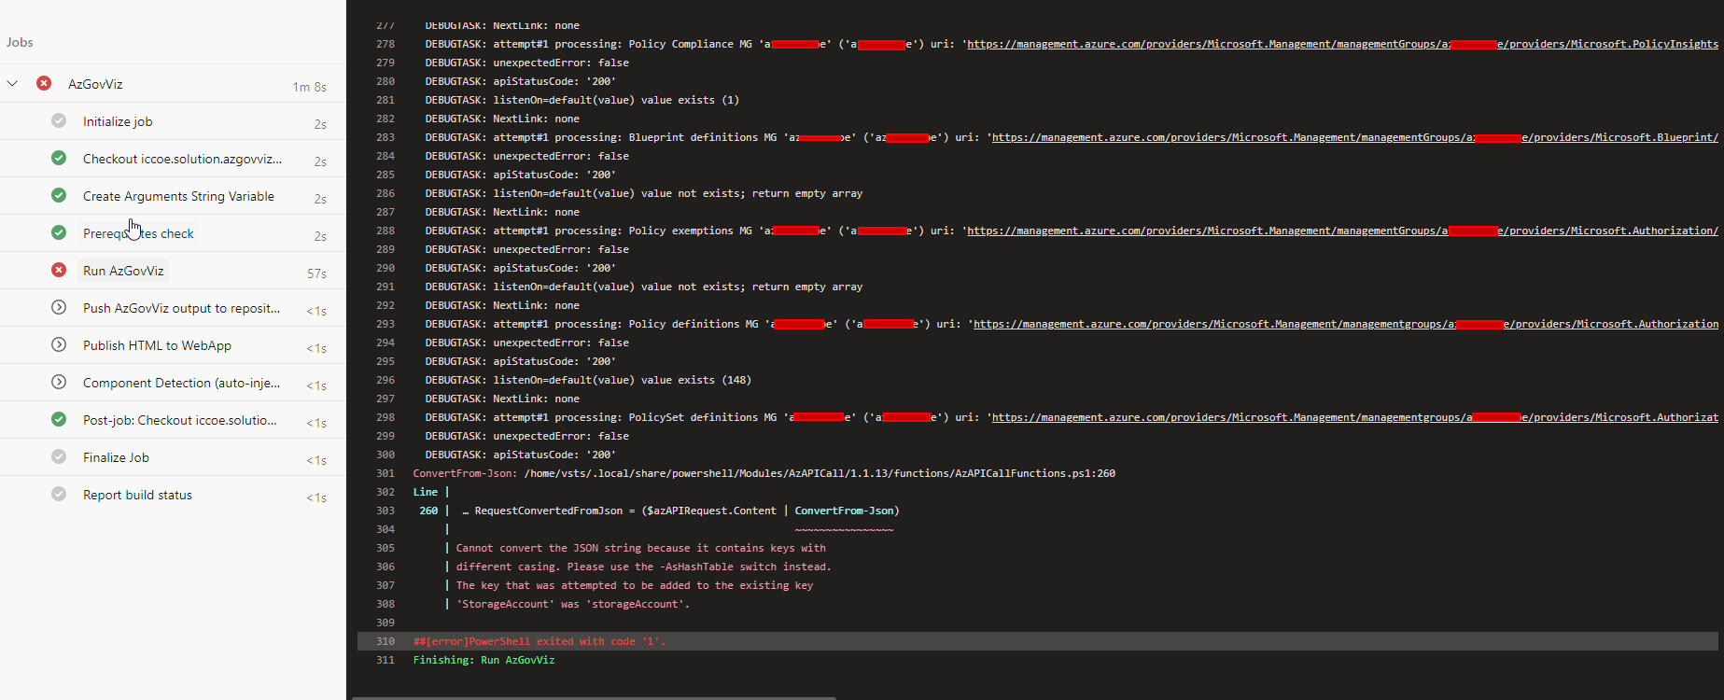Click the horizontal scrollbar under the log
This screenshot has width=1724, height=700.
pyautogui.click(x=593, y=697)
